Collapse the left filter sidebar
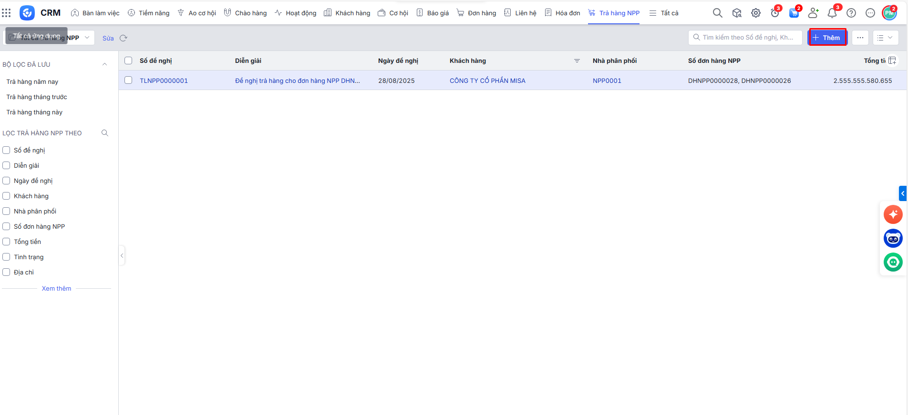908x415 pixels. [122, 256]
